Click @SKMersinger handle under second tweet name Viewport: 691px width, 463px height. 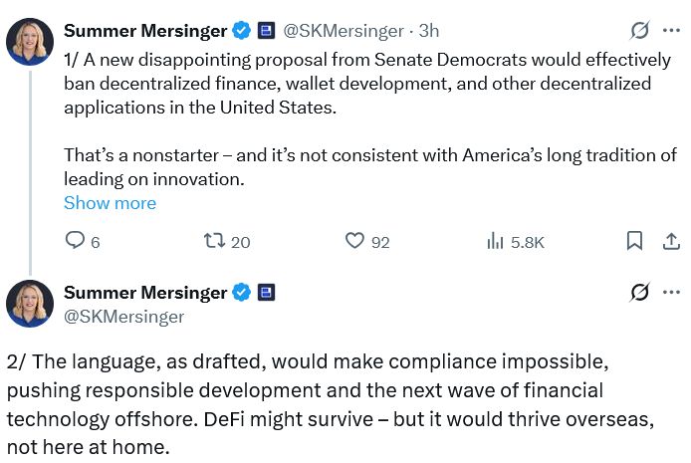(123, 317)
